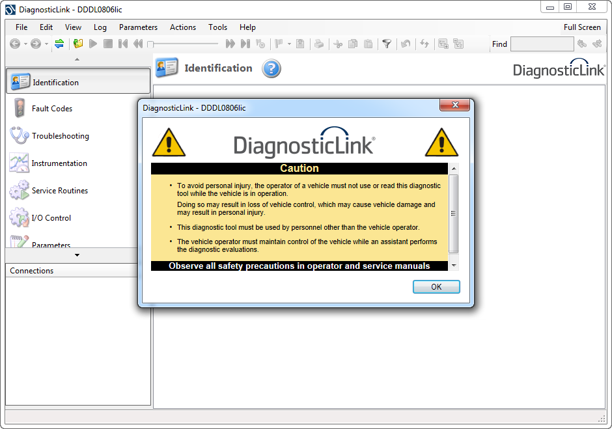Open the back button history dropdown

pos(25,44)
